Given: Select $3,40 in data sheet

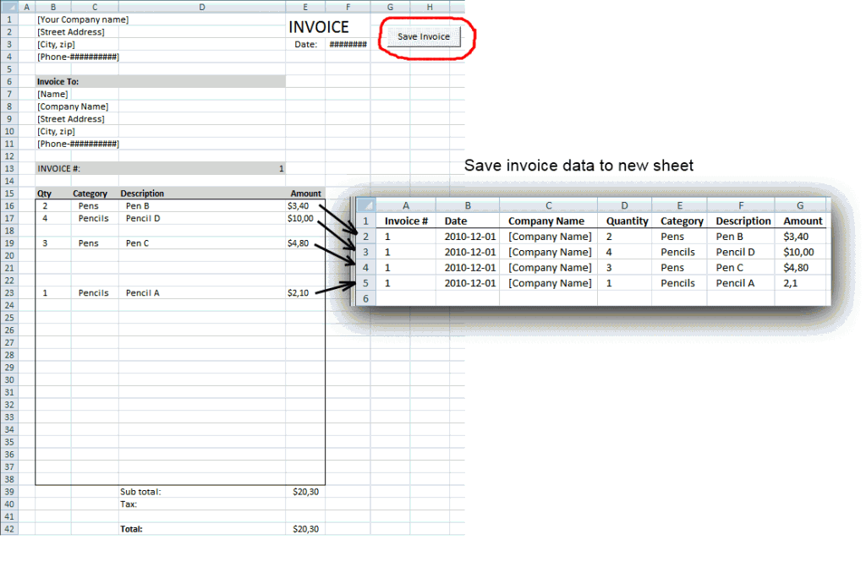Looking at the screenshot, I should point(796,237).
